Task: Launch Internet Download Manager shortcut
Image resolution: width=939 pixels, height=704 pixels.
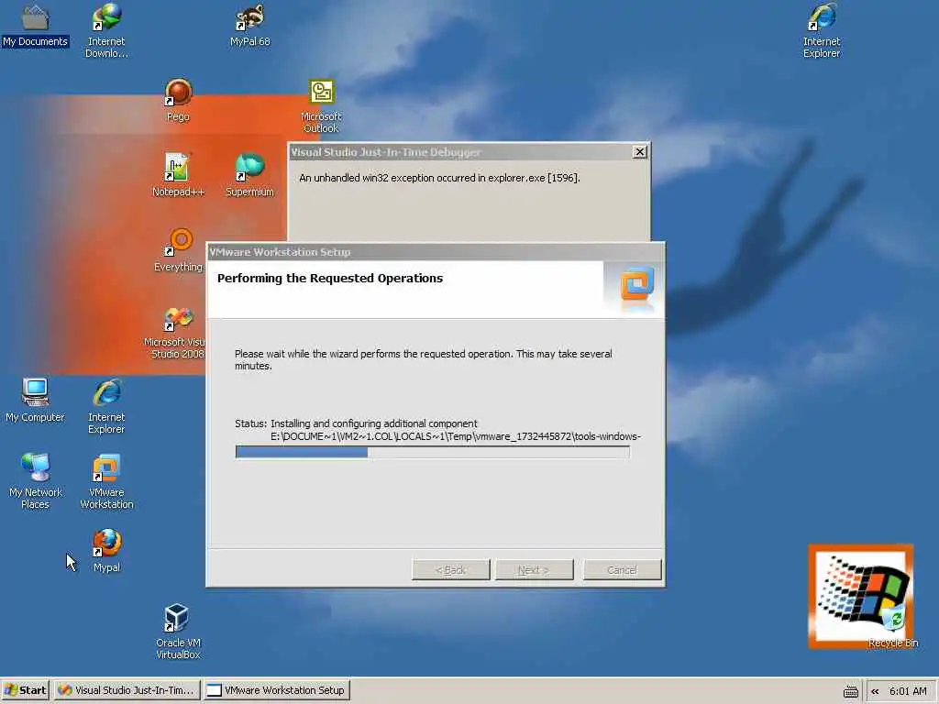Action: tap(106, 30)
